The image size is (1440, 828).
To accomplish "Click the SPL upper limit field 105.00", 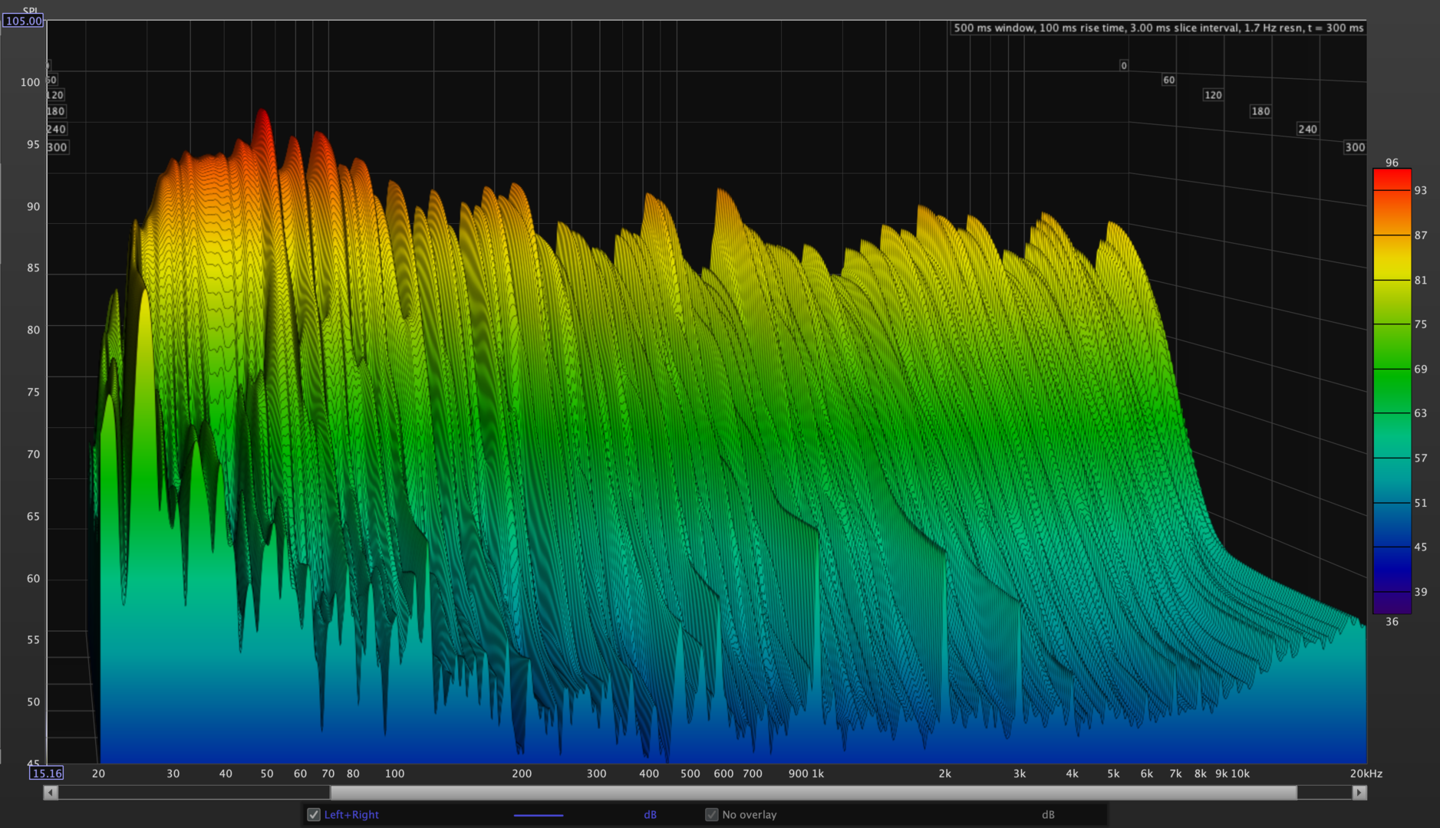I will coord(24,21).
